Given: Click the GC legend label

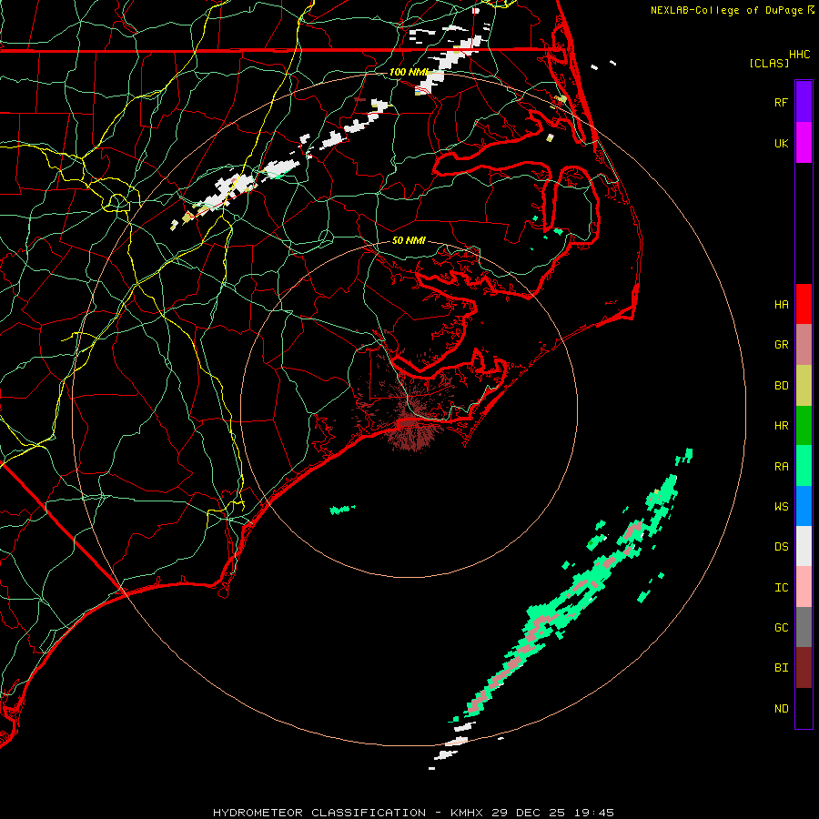Looking at the screenshot, I should click(x=781, y=627).
